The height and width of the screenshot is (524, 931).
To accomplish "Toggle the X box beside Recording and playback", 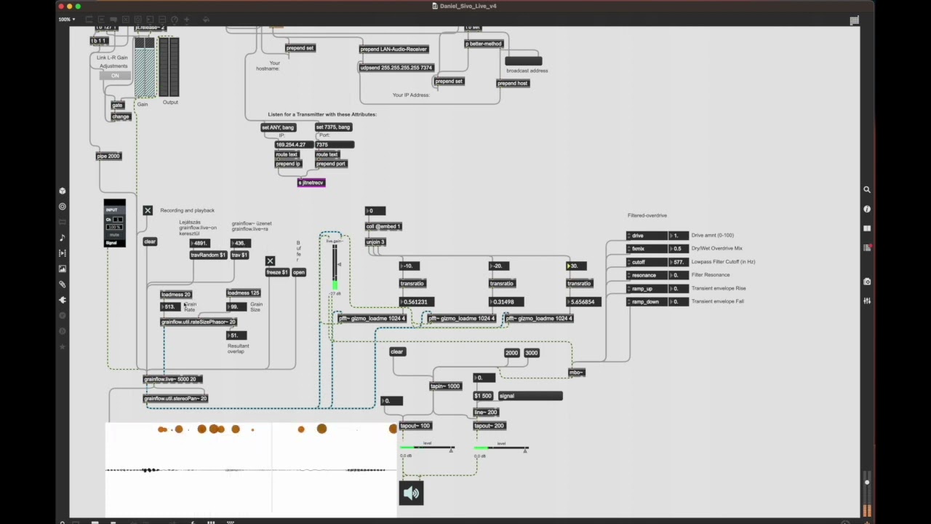I will point(148,210).
